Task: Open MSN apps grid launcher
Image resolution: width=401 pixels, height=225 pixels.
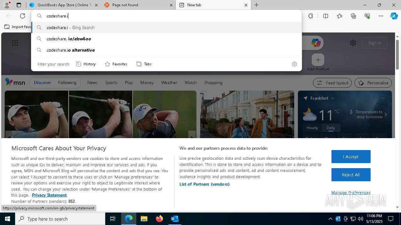Action: click(15, 43)
